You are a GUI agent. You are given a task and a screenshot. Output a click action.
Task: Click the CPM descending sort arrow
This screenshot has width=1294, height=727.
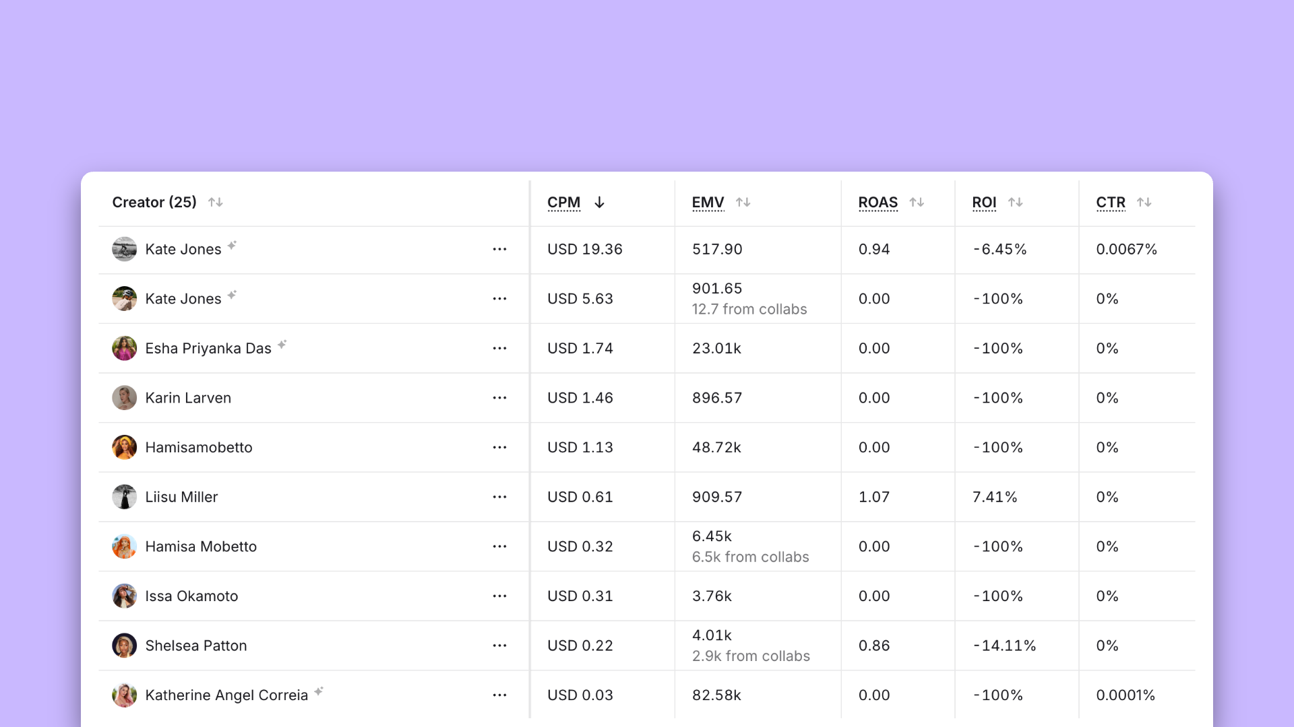click(599, 202)
